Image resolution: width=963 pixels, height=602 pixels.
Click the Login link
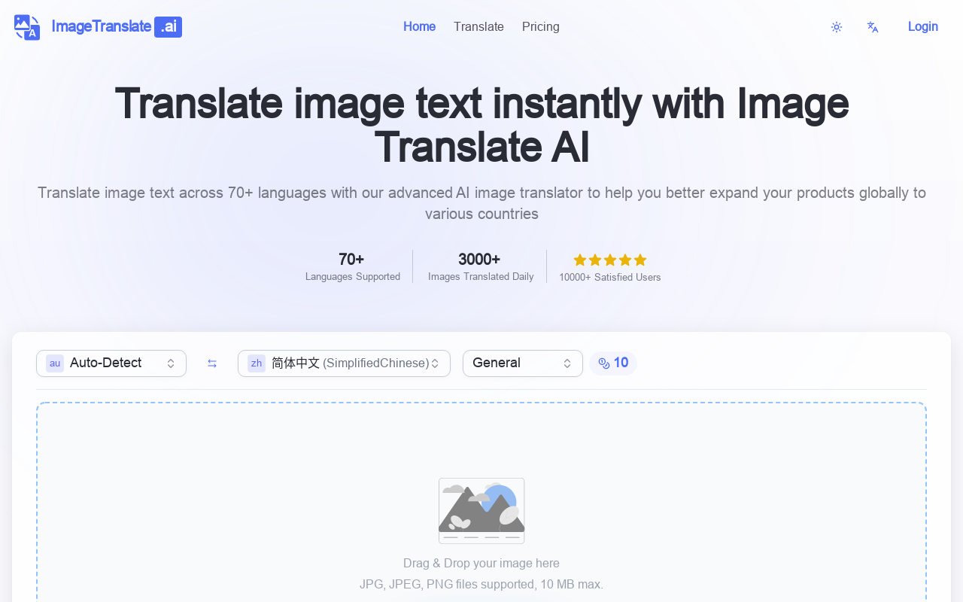923,27
